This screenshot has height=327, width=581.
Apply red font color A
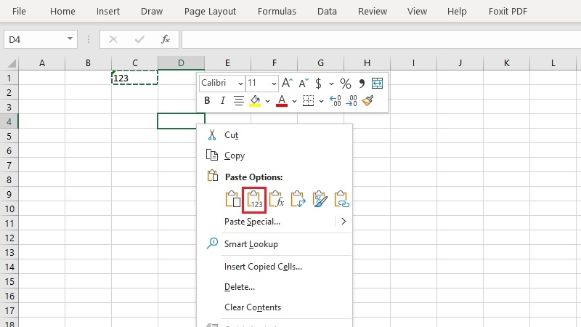point(282,101)
